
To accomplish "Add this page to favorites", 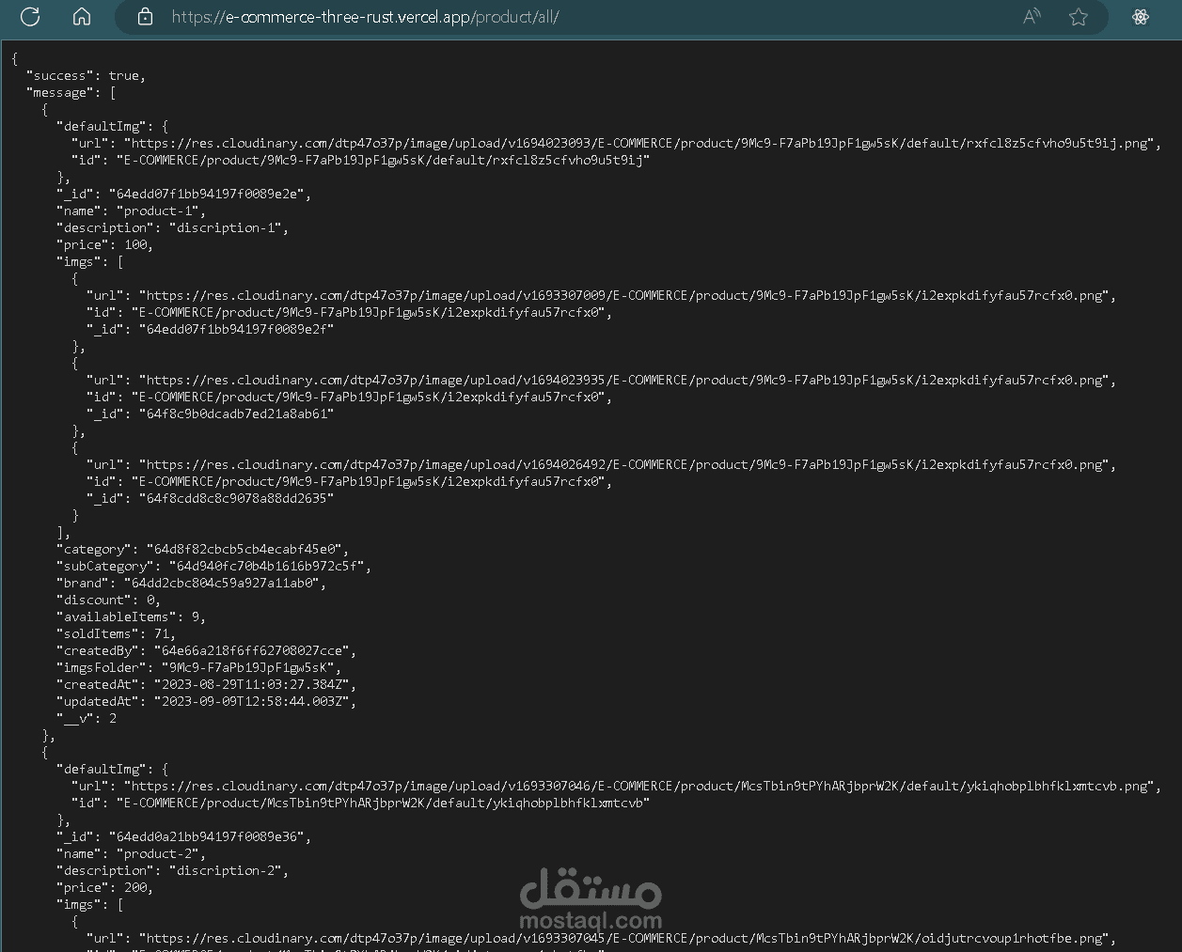I will coord(1079,17).
